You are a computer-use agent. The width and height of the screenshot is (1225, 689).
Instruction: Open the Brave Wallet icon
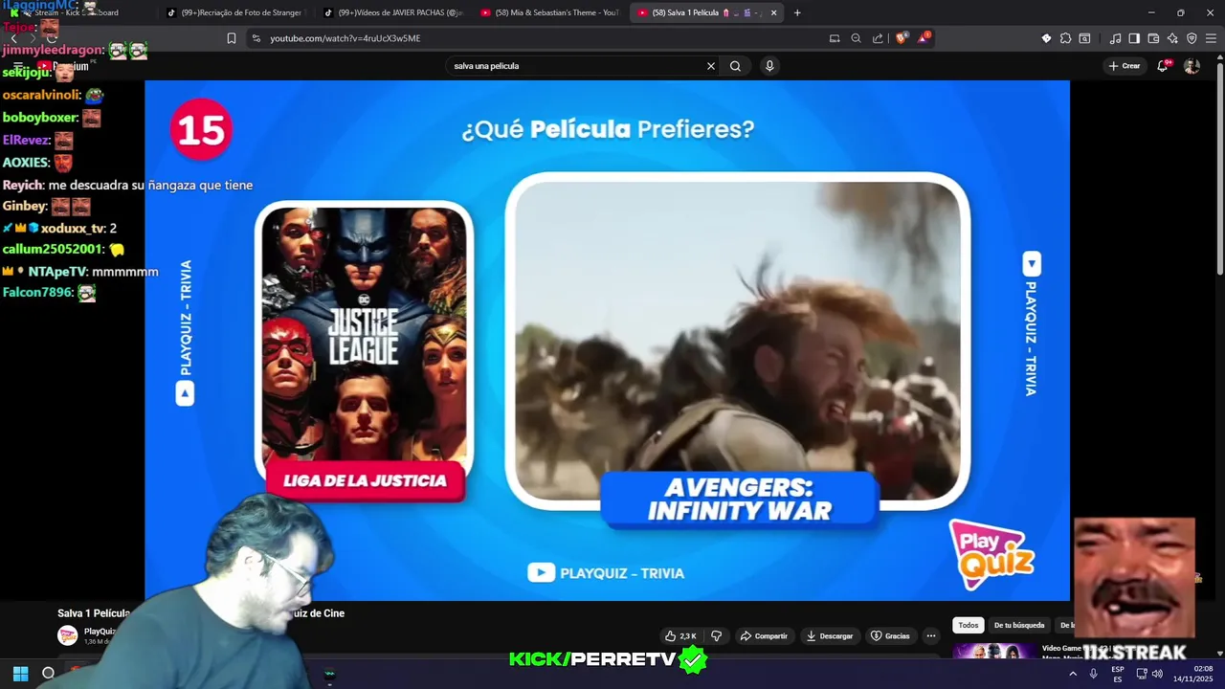(x=1153, y=38)
